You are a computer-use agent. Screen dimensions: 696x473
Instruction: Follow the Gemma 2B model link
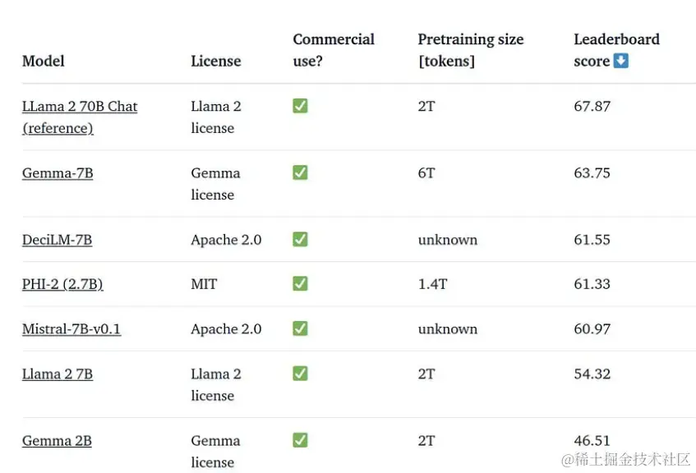(57, 441)
